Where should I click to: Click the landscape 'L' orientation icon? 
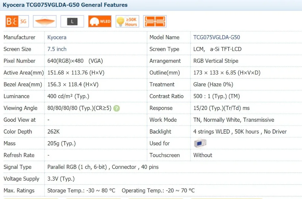coord(72,21)
